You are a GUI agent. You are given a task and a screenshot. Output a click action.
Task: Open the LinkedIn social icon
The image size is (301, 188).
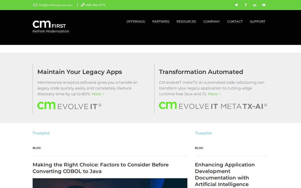pos(255,5)
